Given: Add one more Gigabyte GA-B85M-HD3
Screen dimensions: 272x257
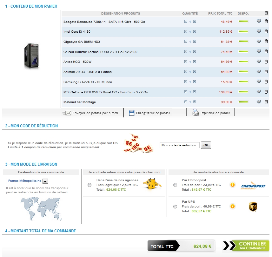Looking at the screenshot, I should pyautogui.click(x=195, y=42).
